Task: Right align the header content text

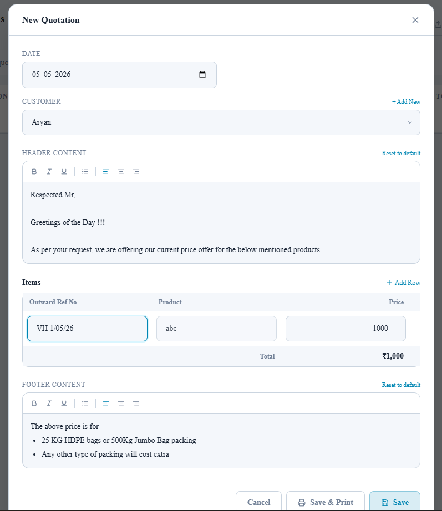Action: [136, 171]
